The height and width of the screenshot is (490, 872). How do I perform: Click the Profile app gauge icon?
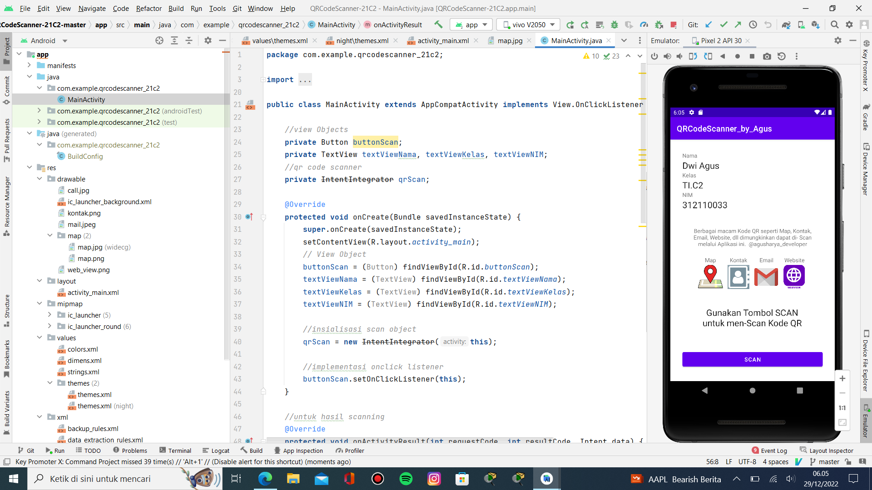pos(644,24)
